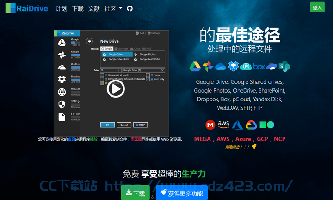Open the 文献 navigation link
333x200 pixels.
94,9
